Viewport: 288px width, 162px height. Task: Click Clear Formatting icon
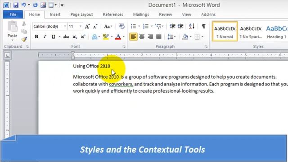pyautogui.click(x=121, y=26)
